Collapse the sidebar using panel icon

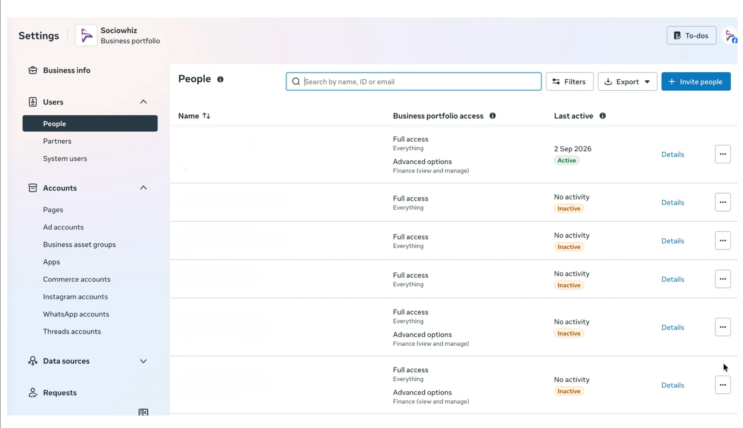pos(143,412)
